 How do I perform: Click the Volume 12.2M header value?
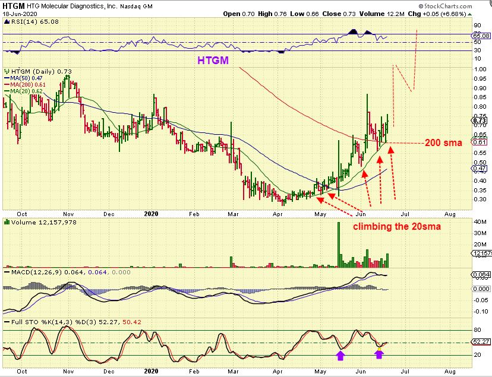coord(381,14)
